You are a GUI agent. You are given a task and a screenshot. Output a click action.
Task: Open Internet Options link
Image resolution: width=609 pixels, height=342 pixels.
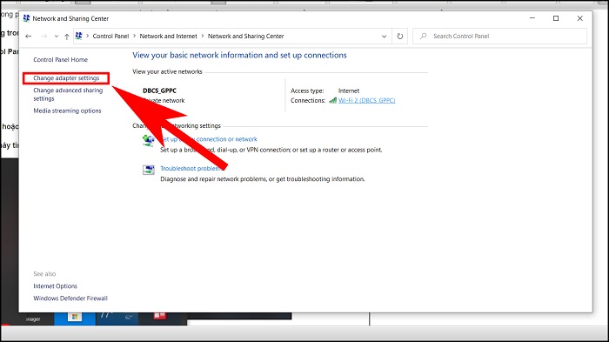click(55, 286)
